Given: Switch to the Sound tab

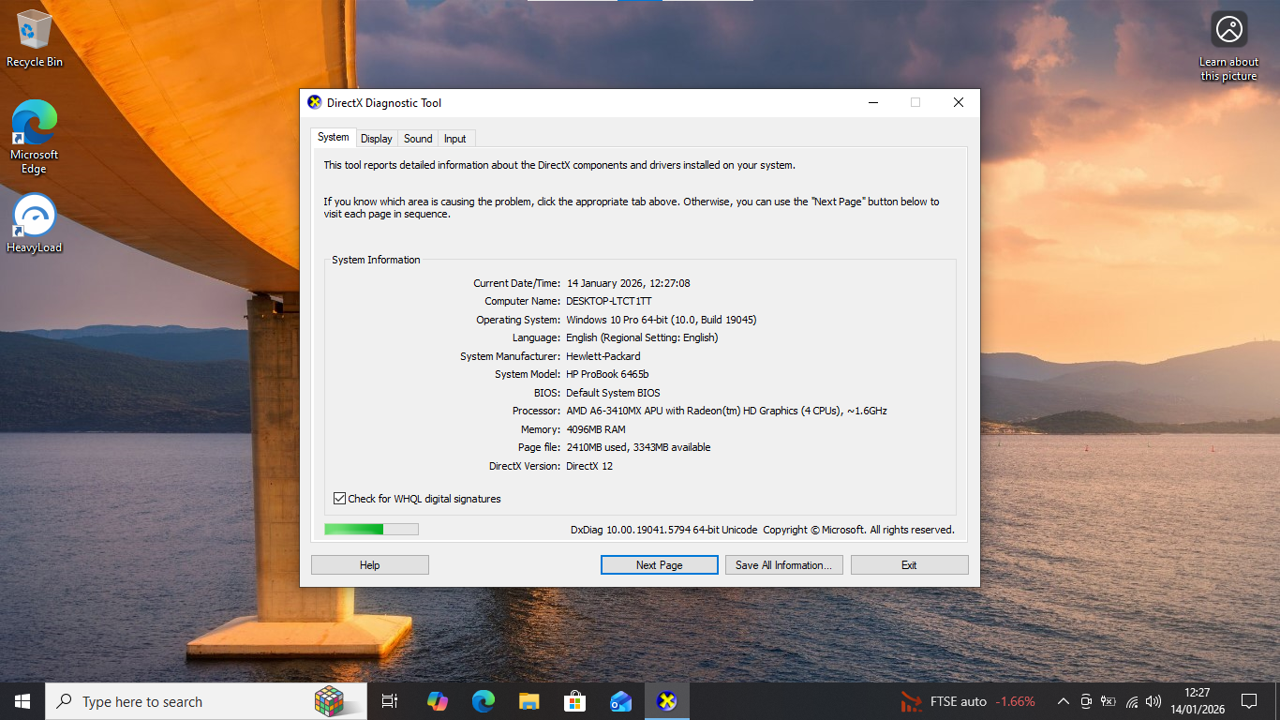Looking at the screenshot, I should tap(418, 139).
